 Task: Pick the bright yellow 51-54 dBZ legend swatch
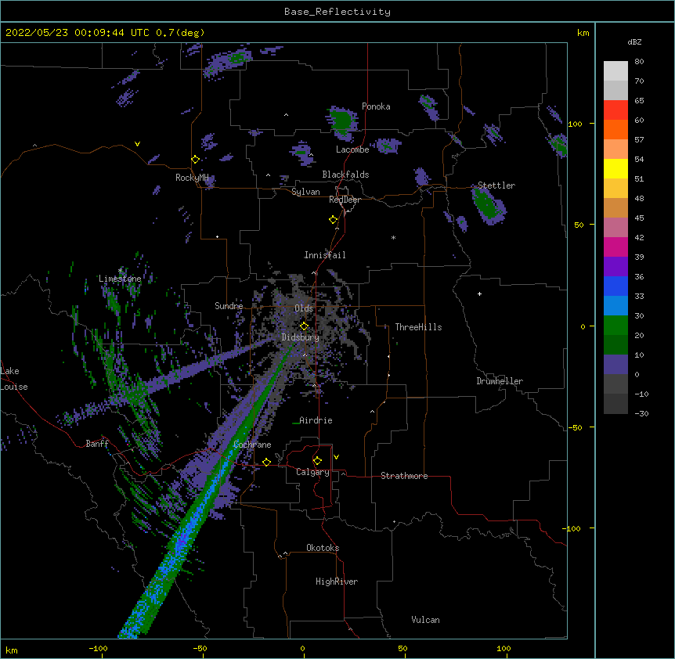(615, 168)
